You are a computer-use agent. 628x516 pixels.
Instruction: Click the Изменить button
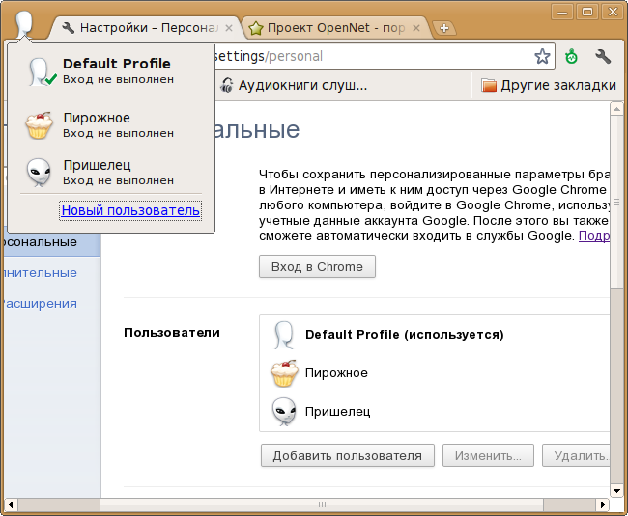[488, 455]
